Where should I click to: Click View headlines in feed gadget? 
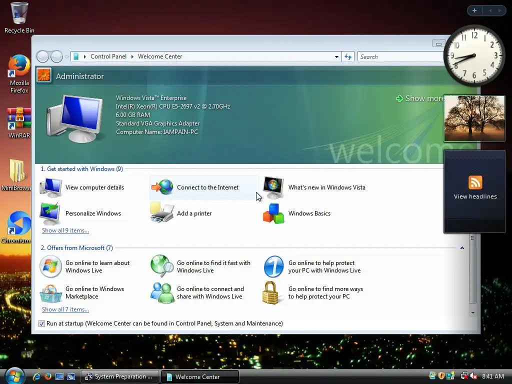click(475, 196)
